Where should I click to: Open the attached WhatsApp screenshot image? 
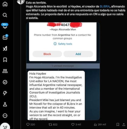pyautogui.click(x=63, y=71)
